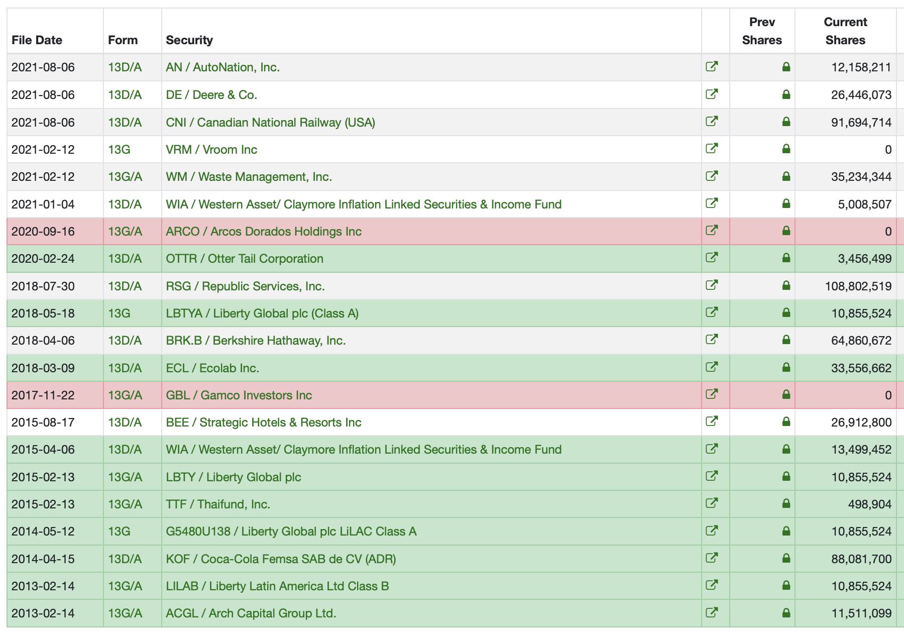The height and width of the screenshot is (636, 904).
Task: Open 13D/A form link for Republic Services
Action: coord(125,286)
